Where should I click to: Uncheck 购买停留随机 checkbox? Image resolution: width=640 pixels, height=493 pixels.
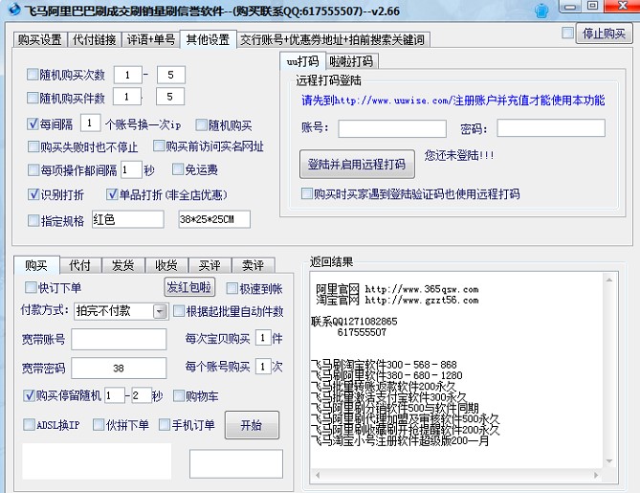coord(29,395)
